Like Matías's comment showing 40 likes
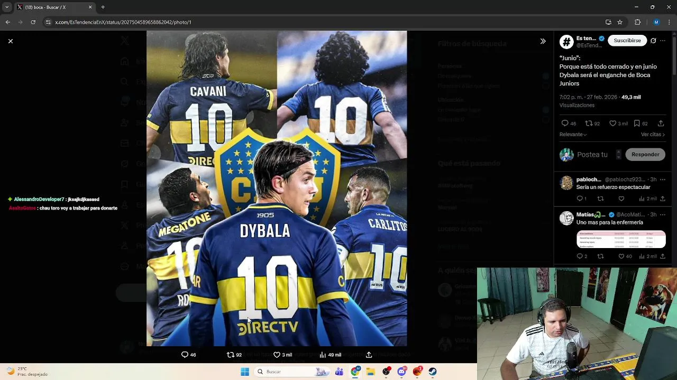The height and width of the screenshot is (380, 677). click(621, 256)
